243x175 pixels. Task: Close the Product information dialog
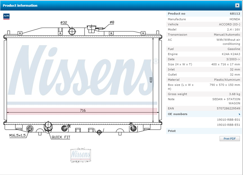click(x=237, y=5)
